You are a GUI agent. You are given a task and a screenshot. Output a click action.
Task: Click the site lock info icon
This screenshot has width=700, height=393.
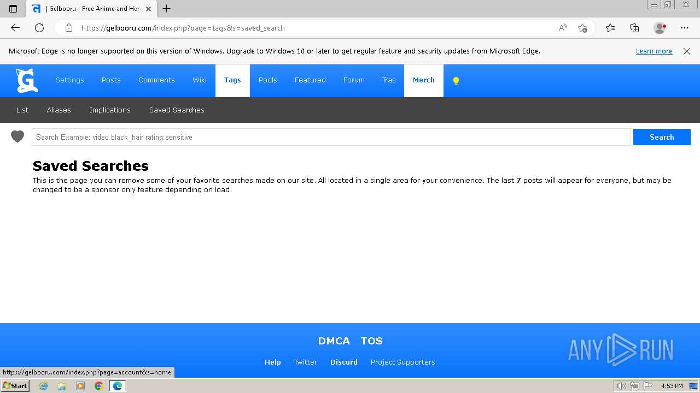coord(68,28)
